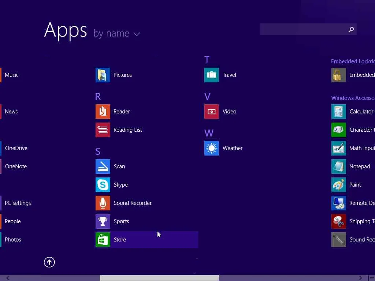Open the OneDrive app label

click(16, 148)
